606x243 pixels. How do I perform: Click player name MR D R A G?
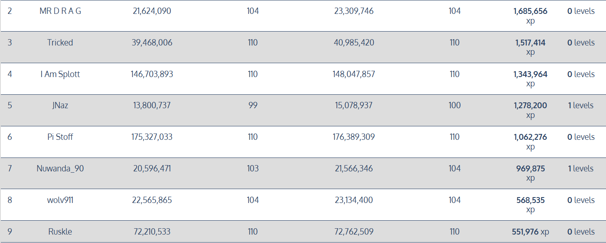pos(60,11)
